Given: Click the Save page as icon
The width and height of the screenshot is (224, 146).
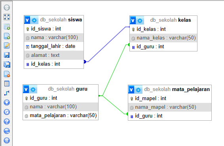Looking at the screenshot, I should 7,64.
